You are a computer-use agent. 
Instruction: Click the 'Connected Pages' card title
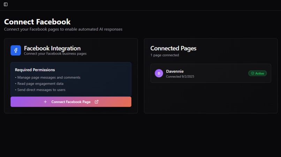click(x=173, y=48)
